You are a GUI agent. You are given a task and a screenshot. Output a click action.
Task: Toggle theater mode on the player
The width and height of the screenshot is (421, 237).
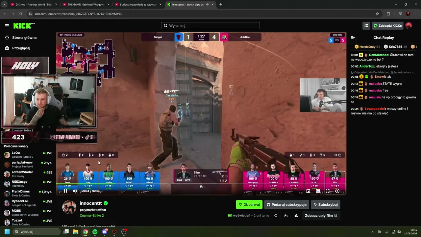pos(318,191)
